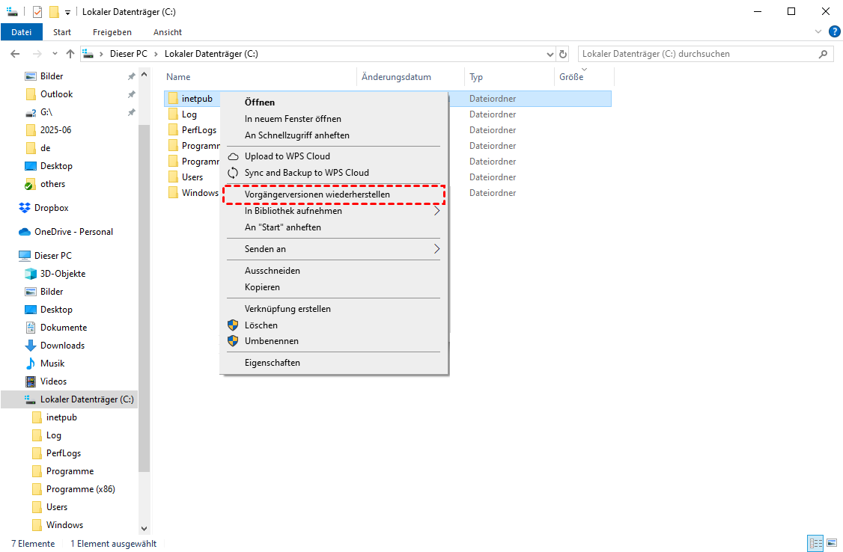Screen dimensions: 843x552
Task: Click the Properties quick access toolbar icon
Action: [37, 12]
